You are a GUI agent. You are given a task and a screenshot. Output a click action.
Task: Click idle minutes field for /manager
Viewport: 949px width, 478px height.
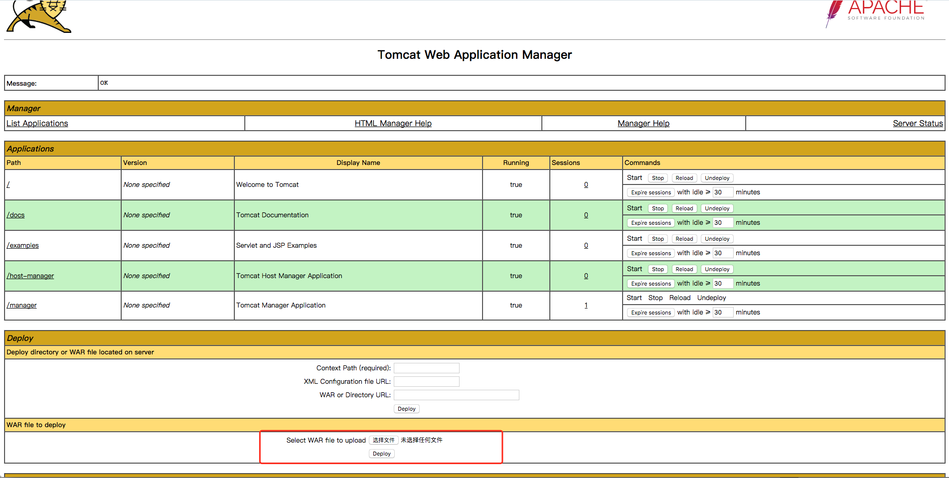[723, 313]
